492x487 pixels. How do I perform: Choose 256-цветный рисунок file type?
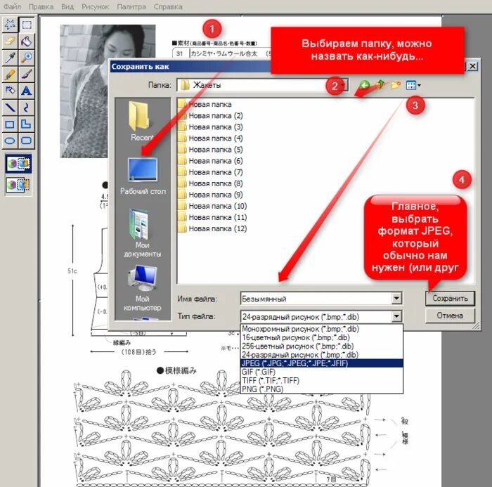[321, 346]
